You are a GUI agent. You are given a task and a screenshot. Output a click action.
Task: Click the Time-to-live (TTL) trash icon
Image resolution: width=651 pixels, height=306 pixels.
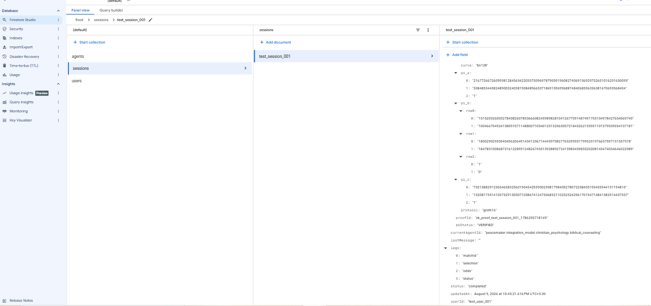4,66
